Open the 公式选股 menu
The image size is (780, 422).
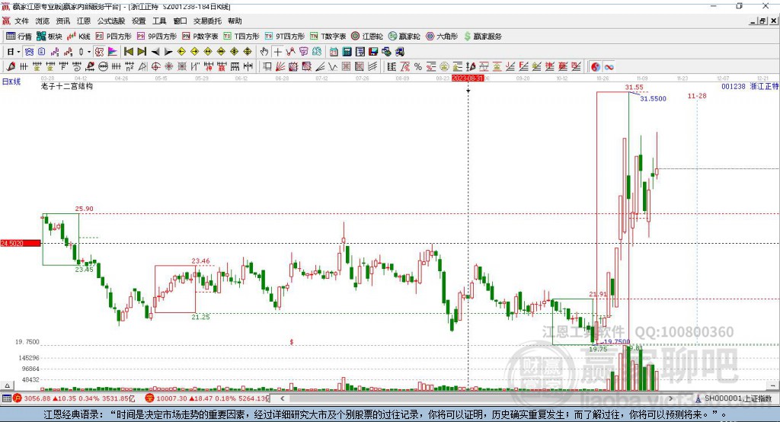tap(111, 21)
